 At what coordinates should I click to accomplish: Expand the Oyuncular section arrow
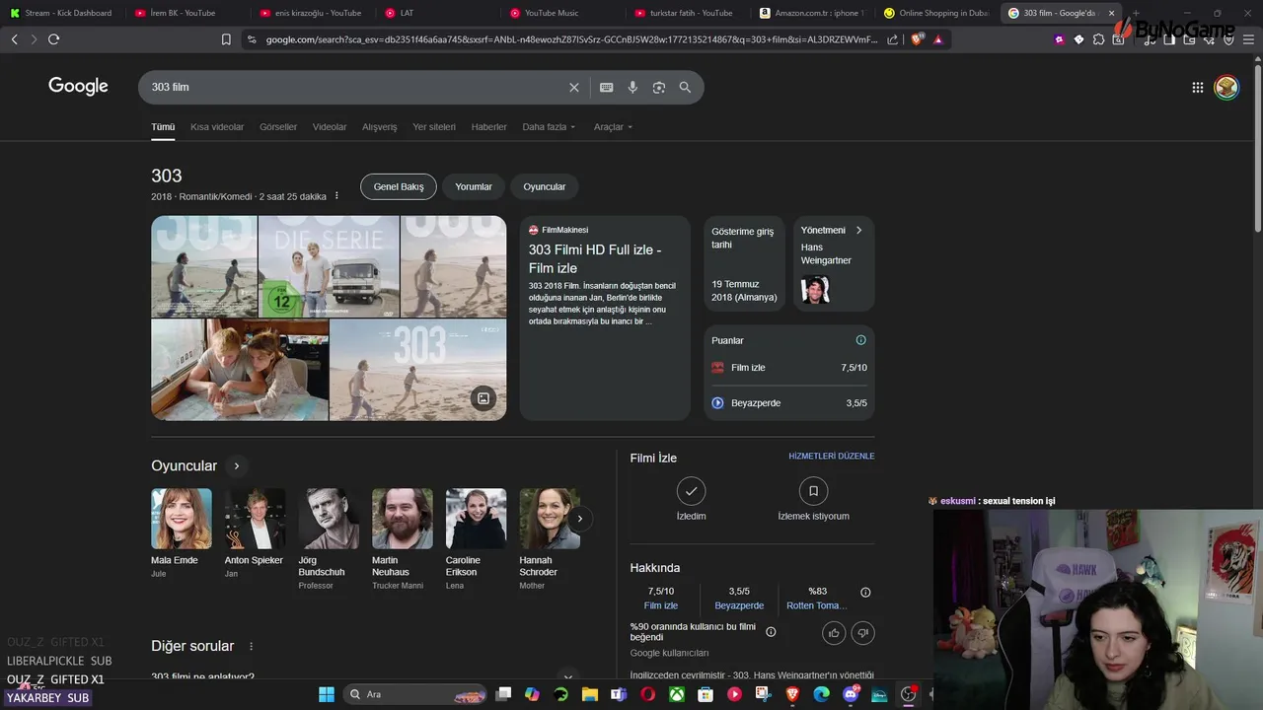236,465
